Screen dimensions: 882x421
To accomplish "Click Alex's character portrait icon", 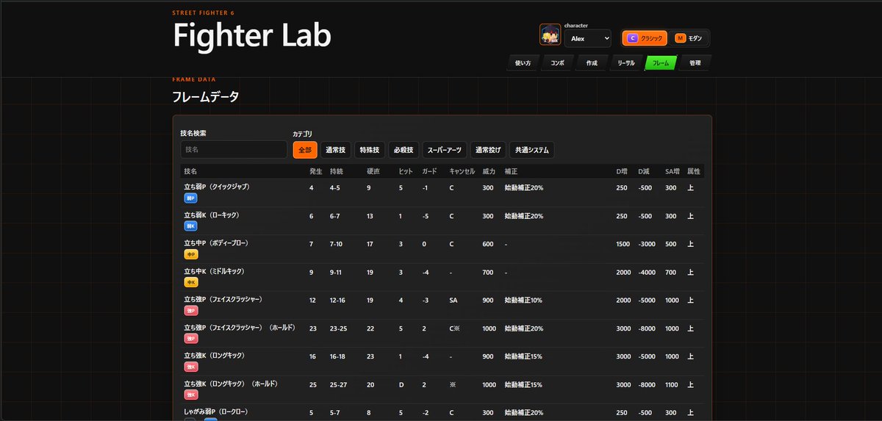I will point(550,35).
